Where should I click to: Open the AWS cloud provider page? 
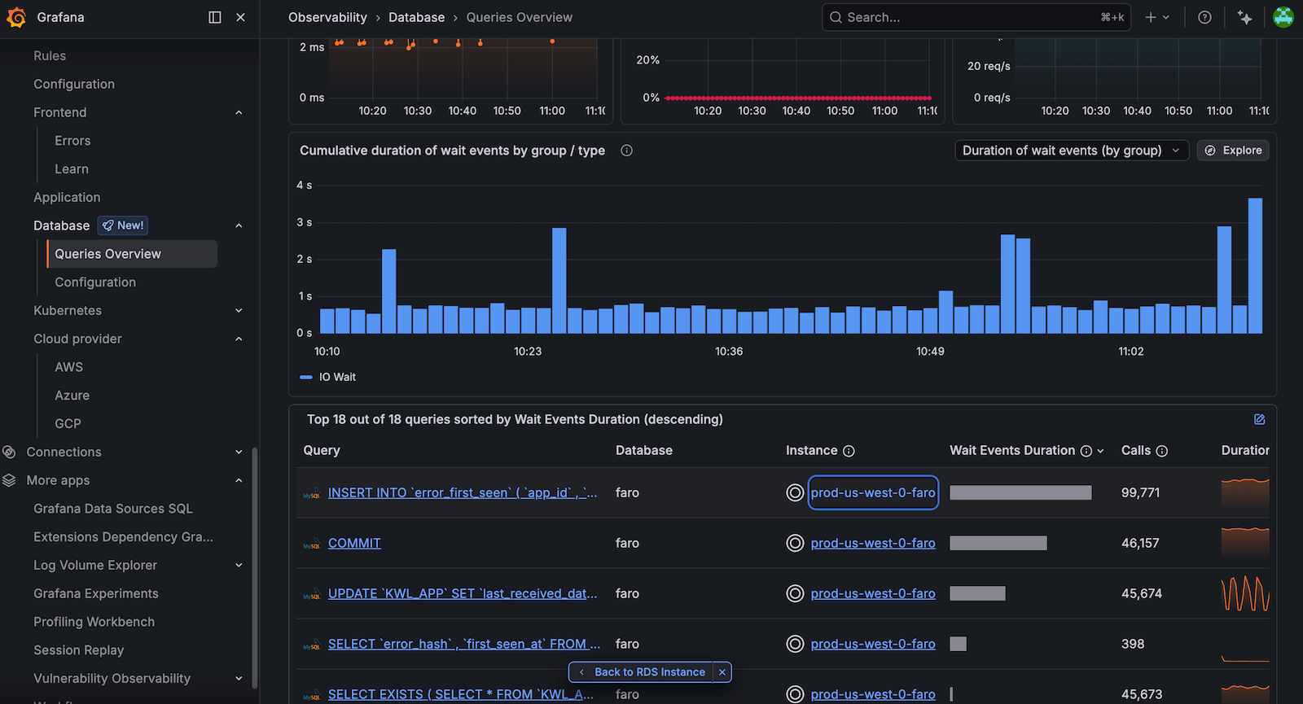pos(68,367)
